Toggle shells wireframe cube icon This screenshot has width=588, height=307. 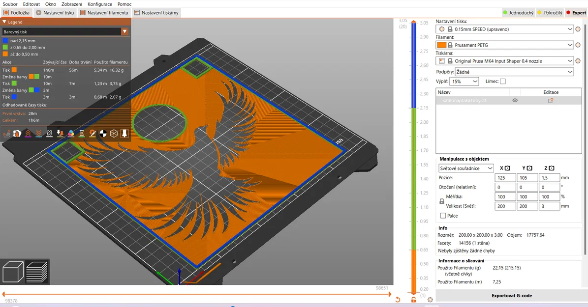point(114,134)
